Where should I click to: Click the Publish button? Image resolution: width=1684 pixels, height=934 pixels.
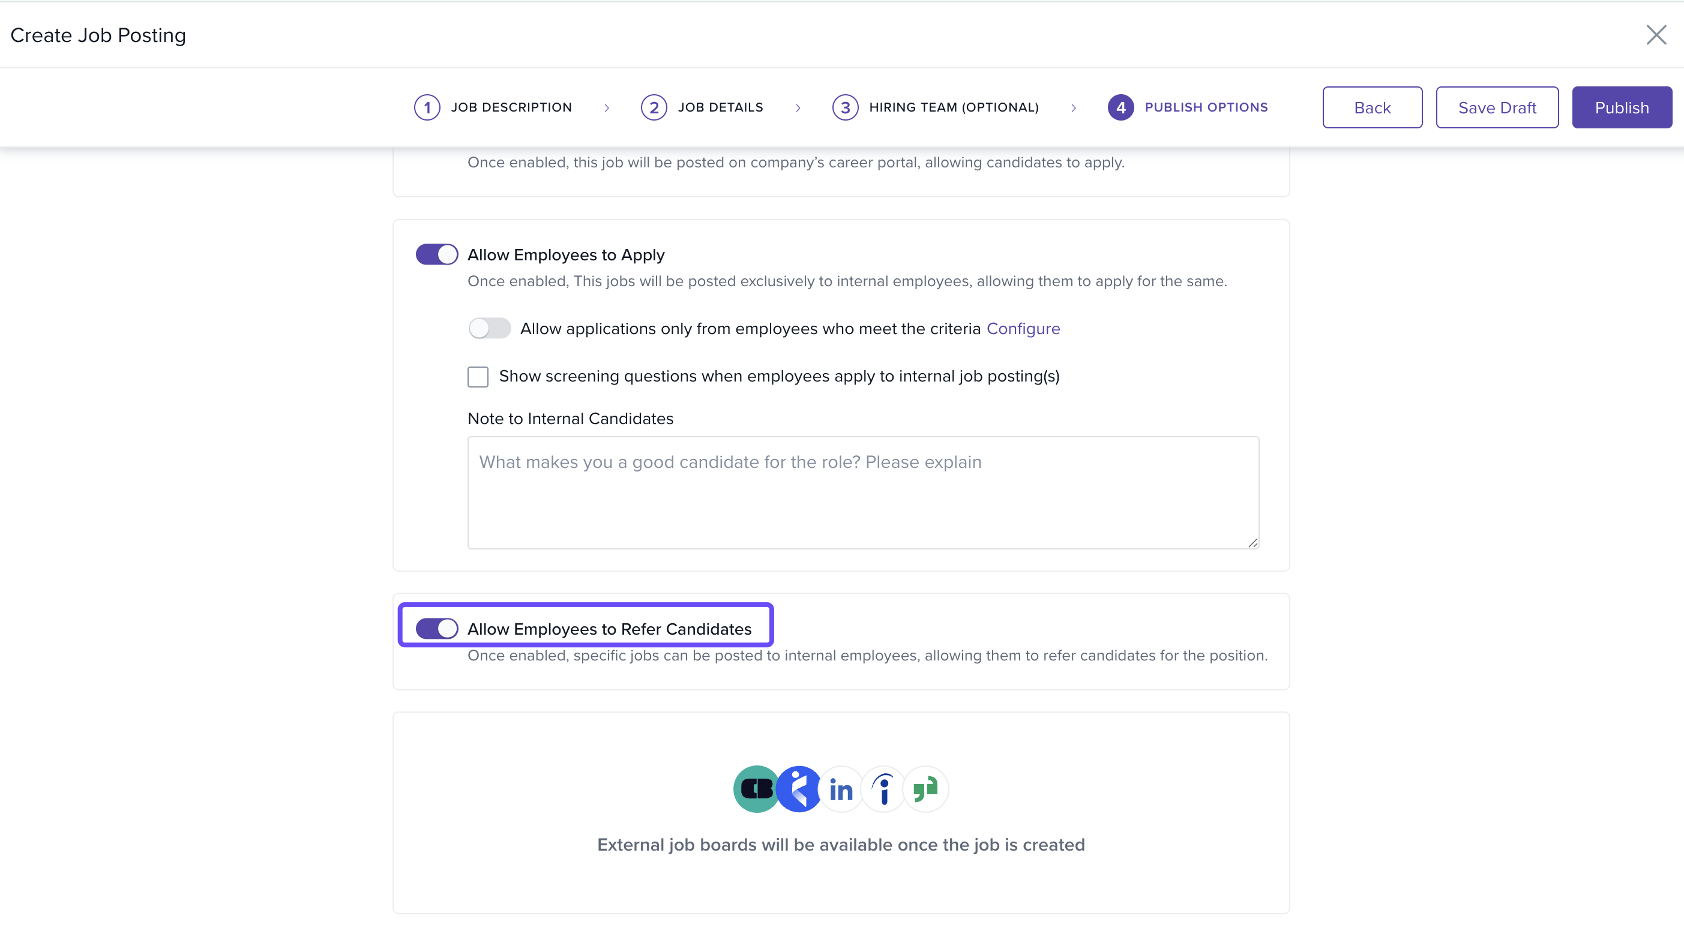[1621, 107]
